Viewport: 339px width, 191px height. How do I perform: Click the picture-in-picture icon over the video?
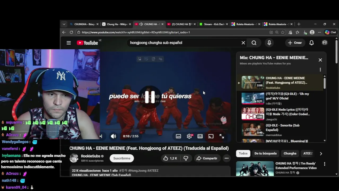(139, 59)
